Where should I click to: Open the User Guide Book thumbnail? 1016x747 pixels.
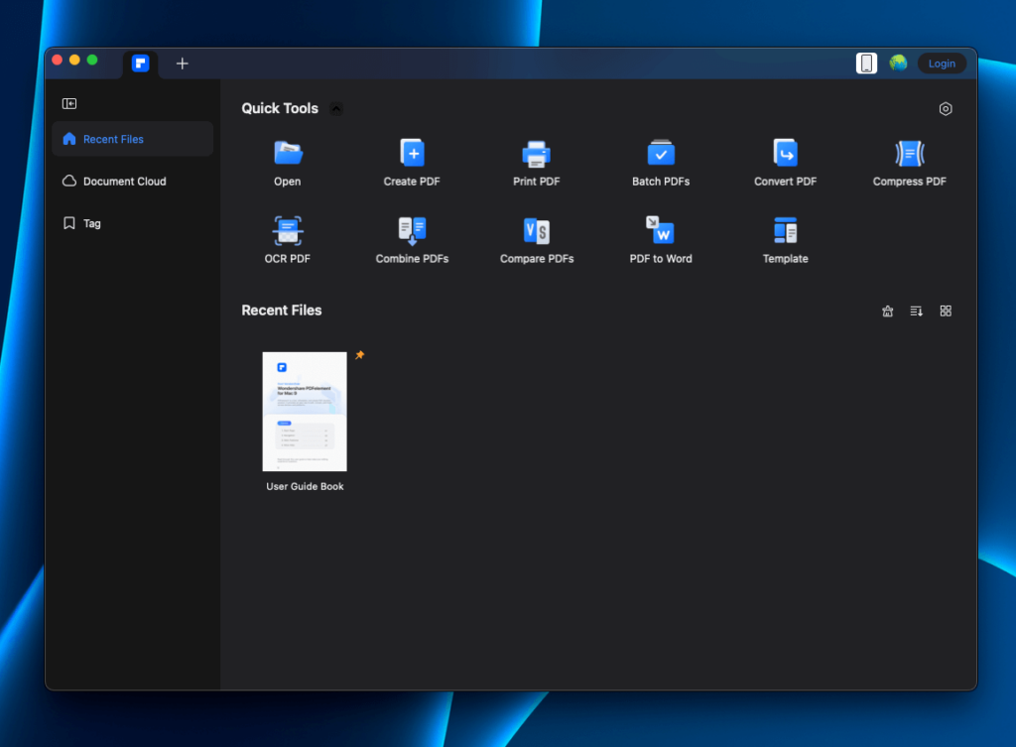[305, 412]
